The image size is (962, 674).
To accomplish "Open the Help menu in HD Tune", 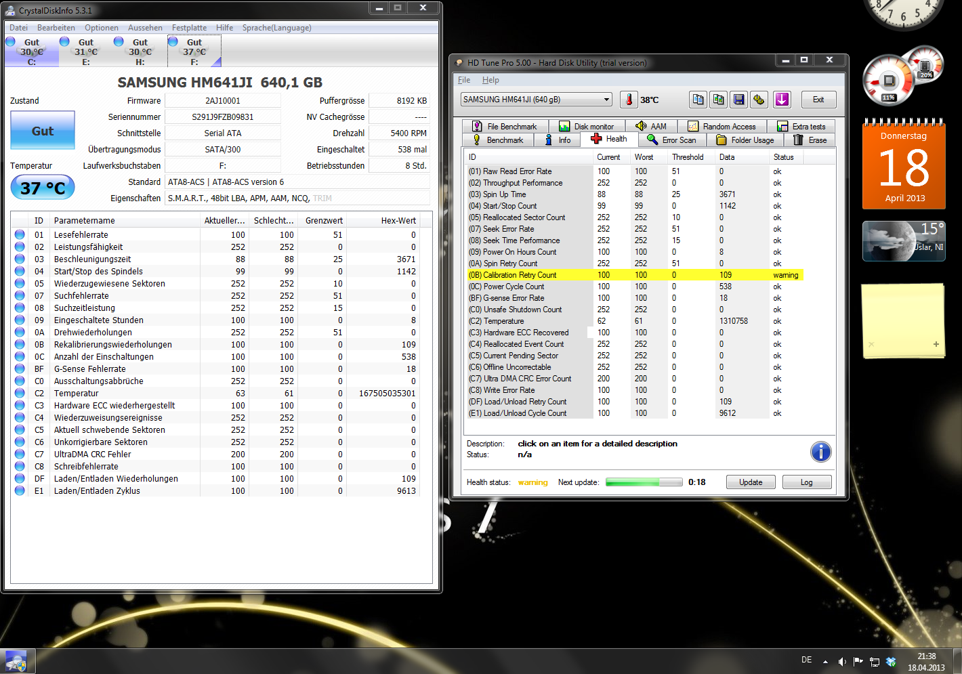I will coord(490,80).
